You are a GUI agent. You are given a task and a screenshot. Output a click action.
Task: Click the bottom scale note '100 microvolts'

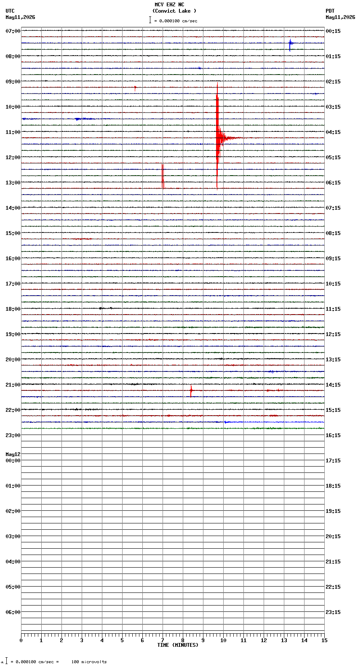pos(89,662)
